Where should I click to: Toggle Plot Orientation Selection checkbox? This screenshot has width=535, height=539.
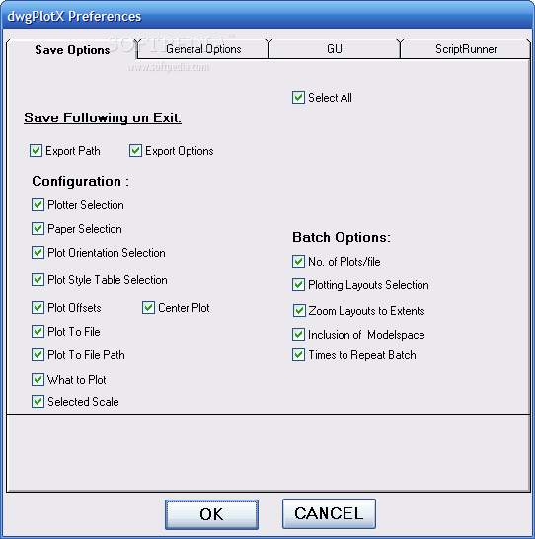38,253
